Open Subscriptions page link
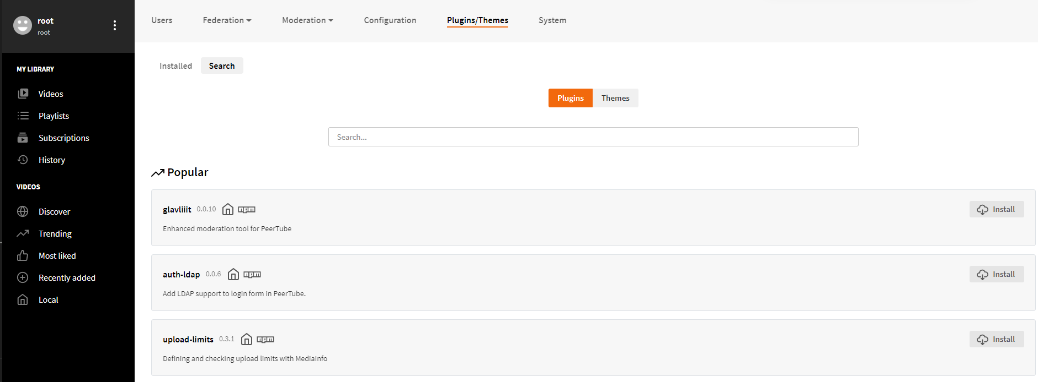Screen dimensions: 1038x382 point(64,138)
